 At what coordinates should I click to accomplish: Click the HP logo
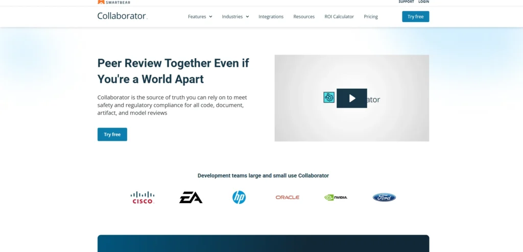[239, 197]
